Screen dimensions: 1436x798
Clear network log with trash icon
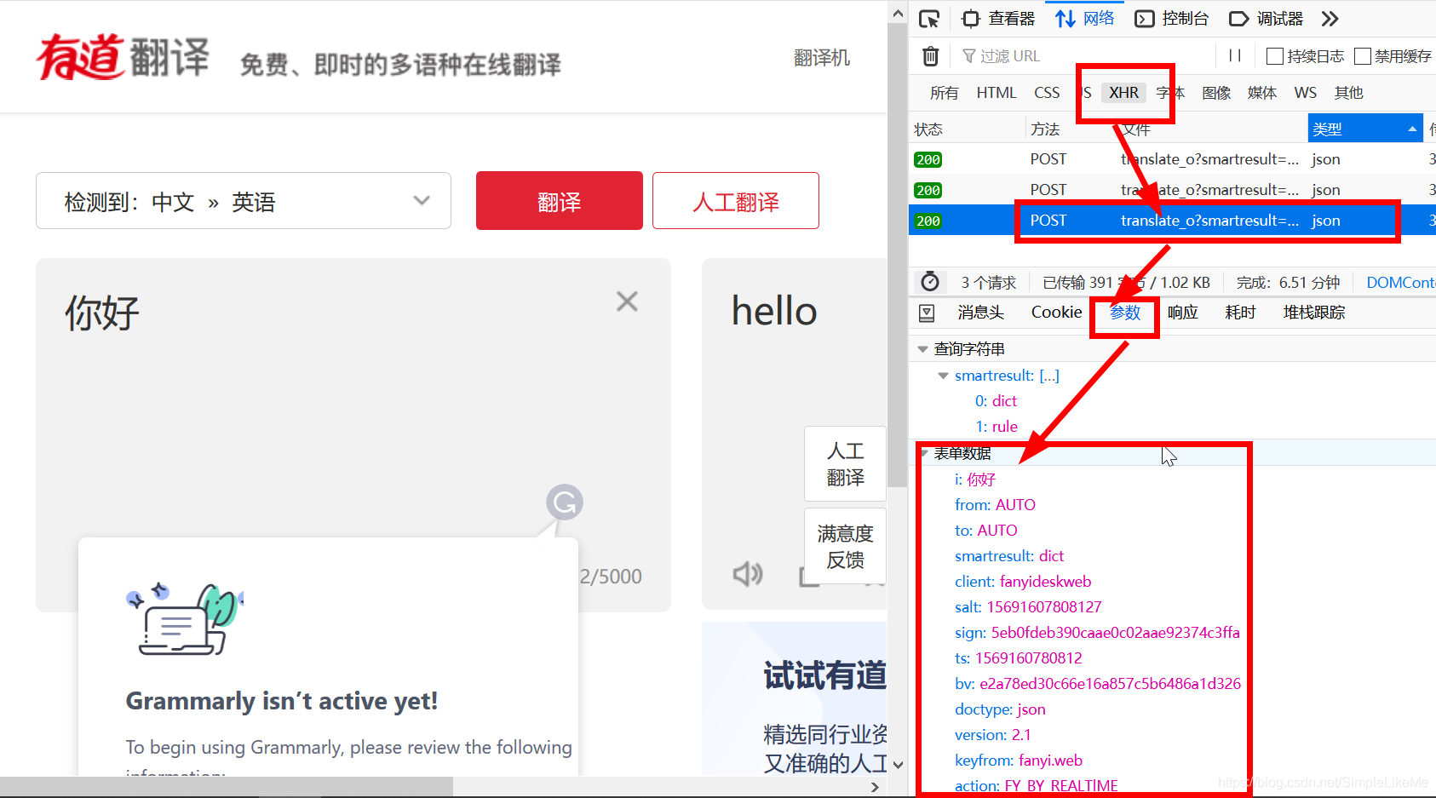(x=931, y=56)
